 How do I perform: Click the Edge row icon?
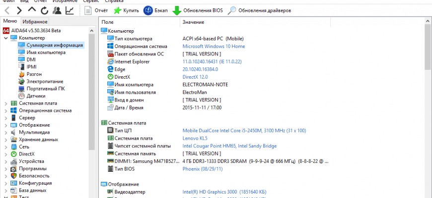pos(110,69)
